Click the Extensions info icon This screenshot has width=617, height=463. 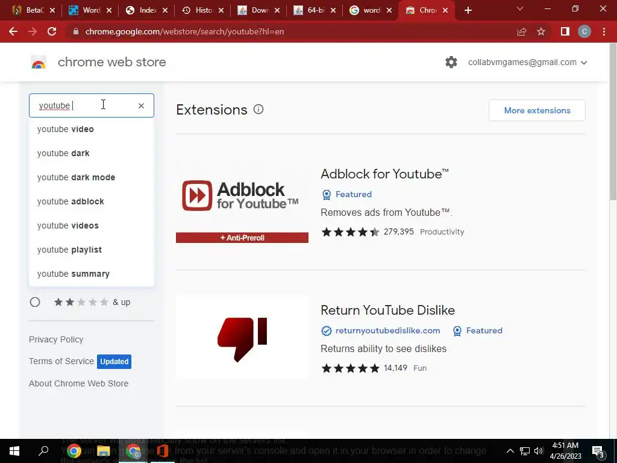point(258,110)
